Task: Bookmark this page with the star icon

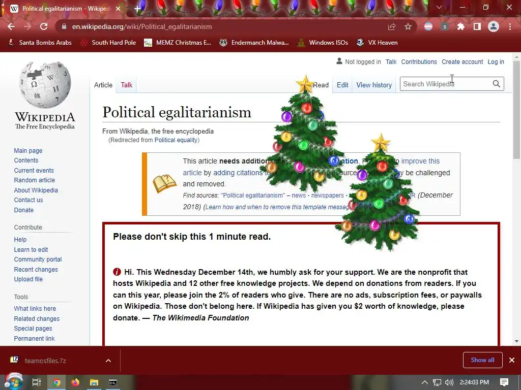Action: [408, 26]
